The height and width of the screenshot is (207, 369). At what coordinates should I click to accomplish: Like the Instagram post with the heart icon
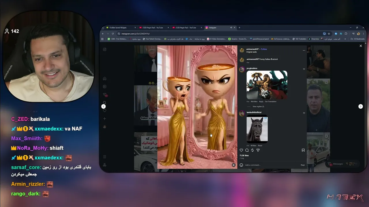241,150
